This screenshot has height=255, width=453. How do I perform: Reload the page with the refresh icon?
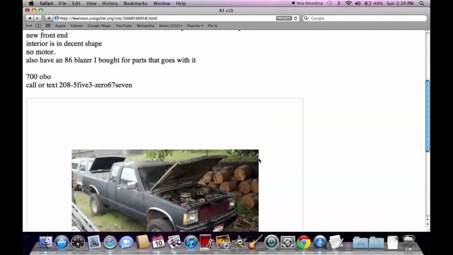tap(296, 18)
